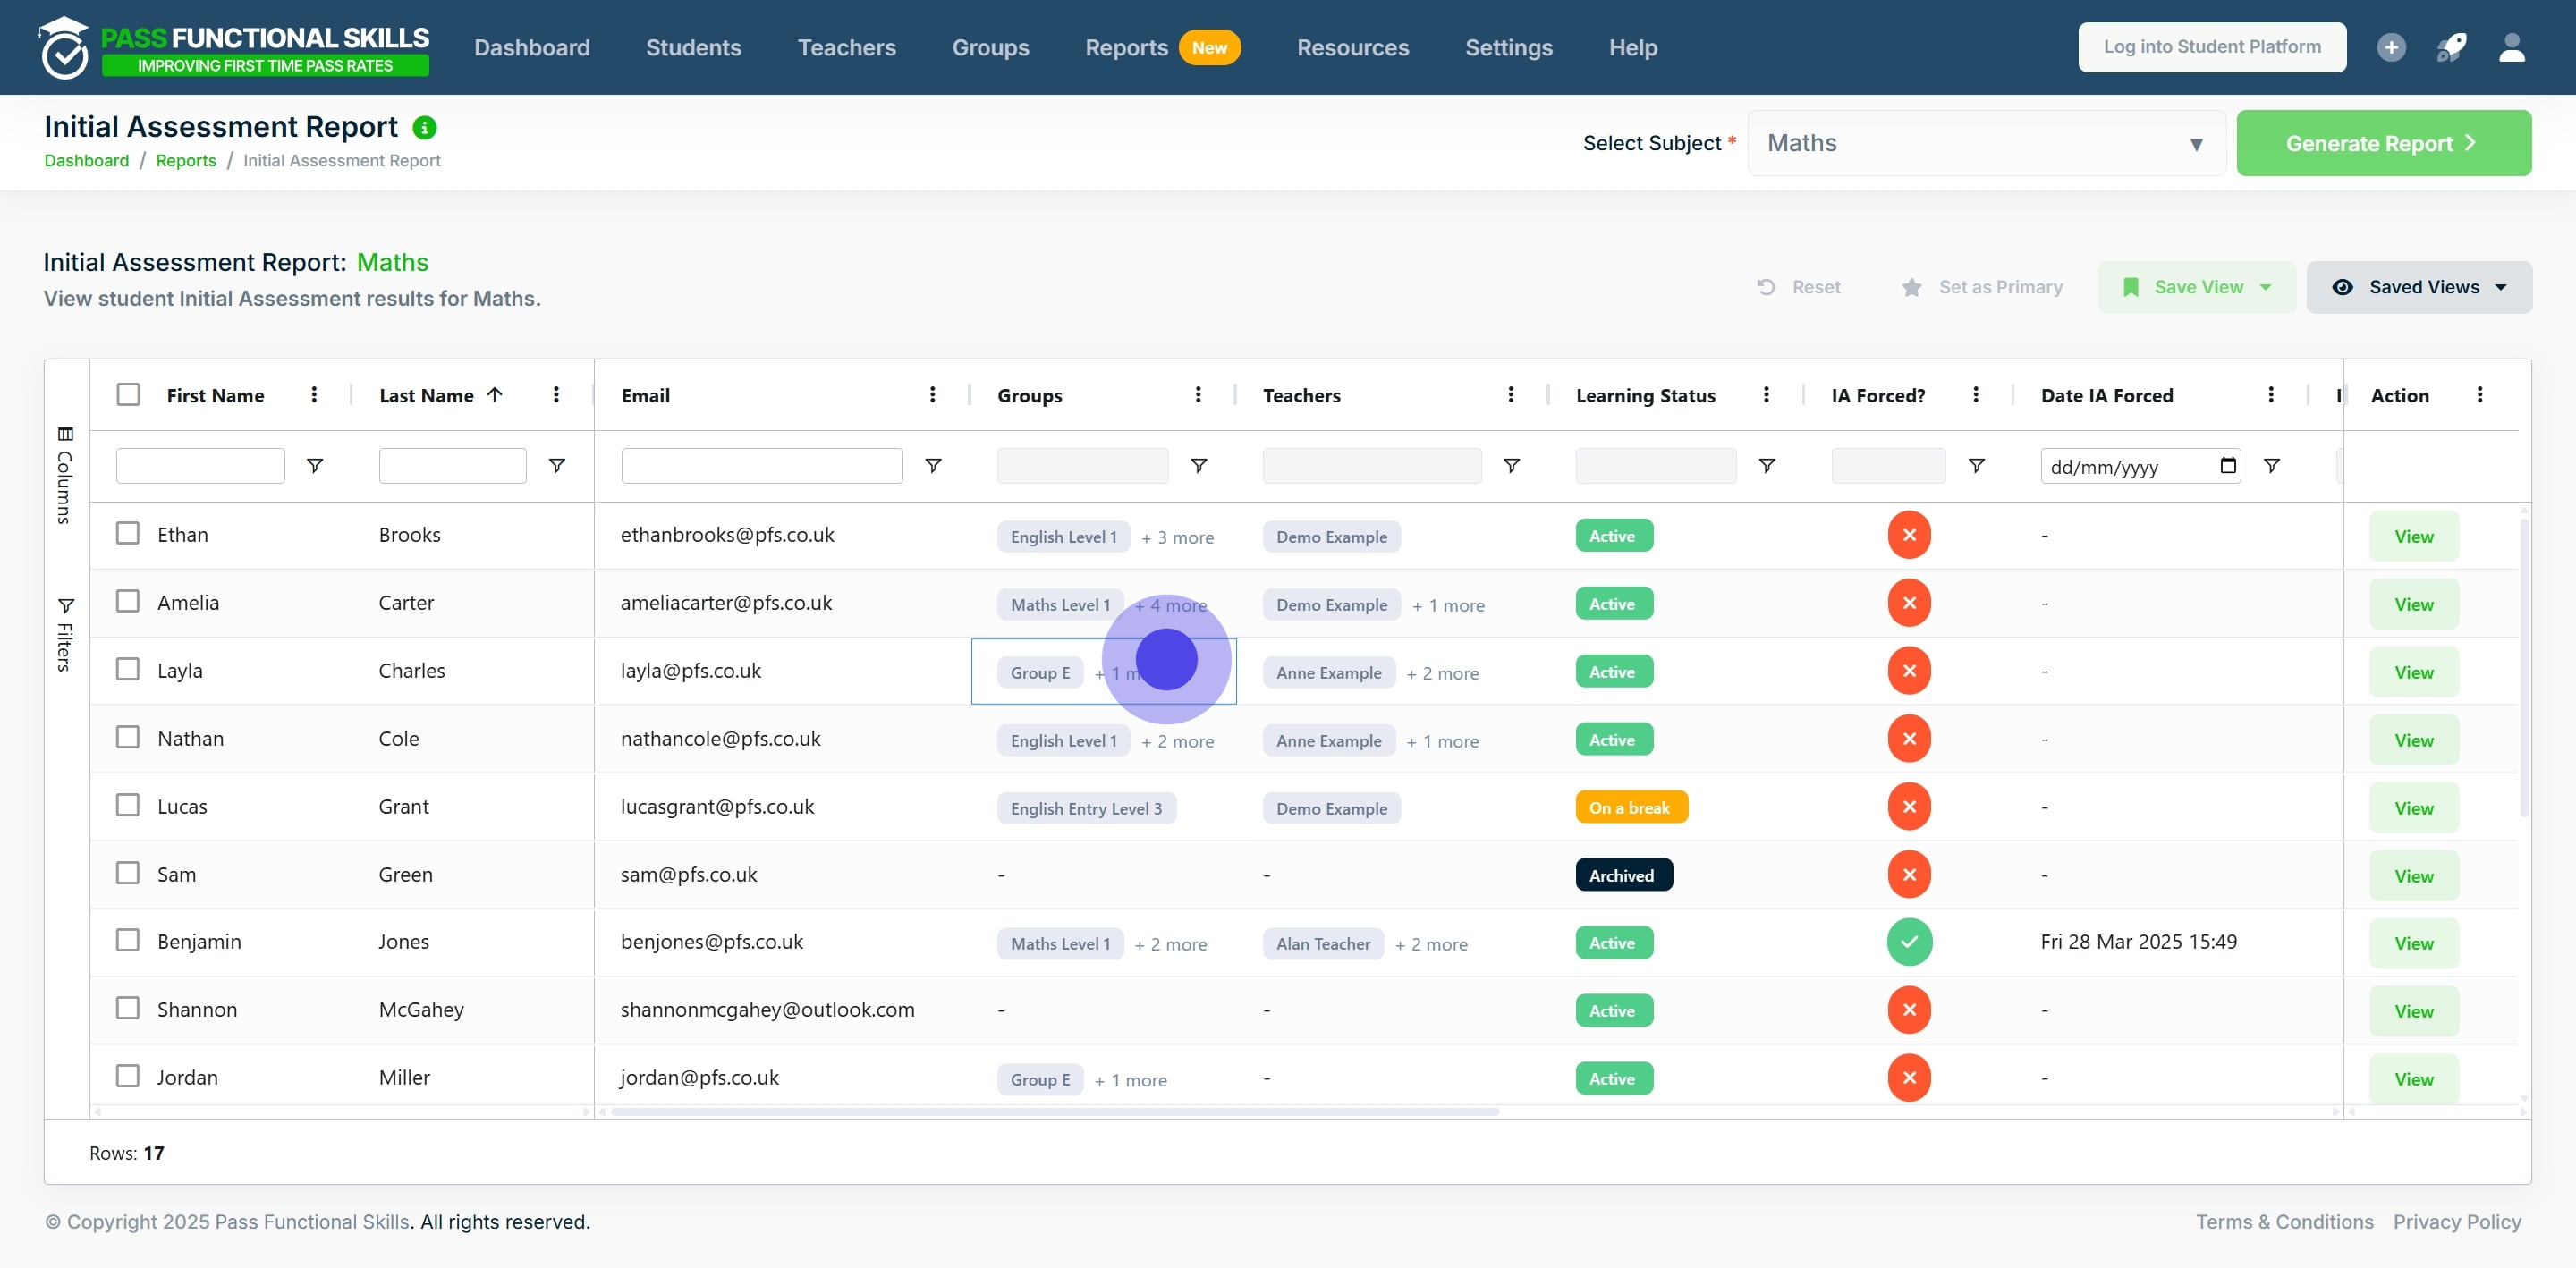
Task: Click the green info icon beside title
Action: [425, 128]
